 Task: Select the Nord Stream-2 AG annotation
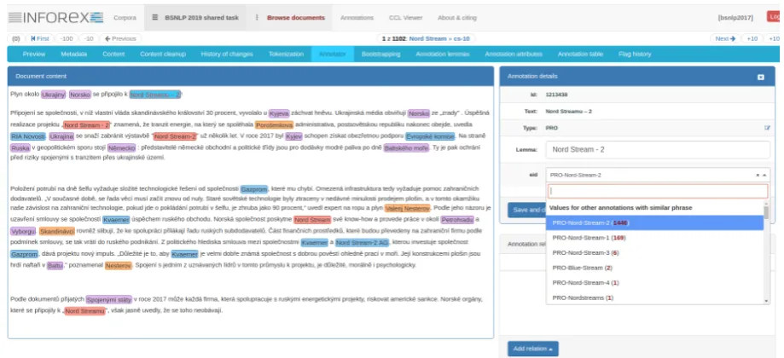point(362,243)
